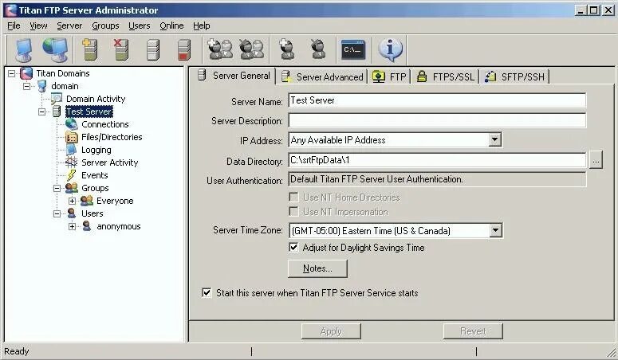Click the add new server toolbar icon
Viewport: 618px width, 360px height.
point(89,49)
